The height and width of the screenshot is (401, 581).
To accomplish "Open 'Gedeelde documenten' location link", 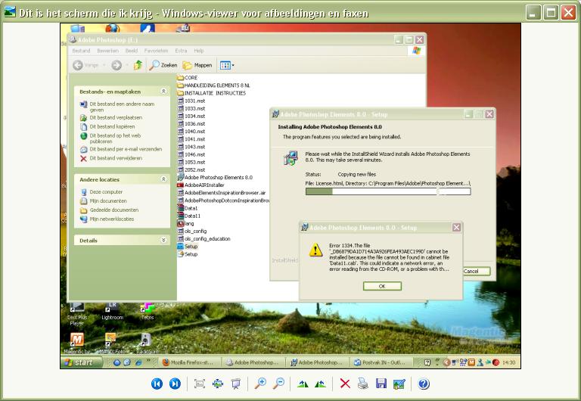I will point(114,210).
